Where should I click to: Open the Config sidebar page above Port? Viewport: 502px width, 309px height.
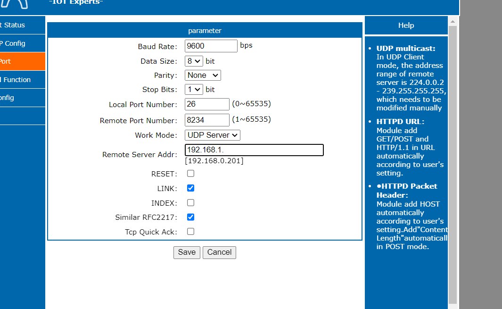click(23, 43)
